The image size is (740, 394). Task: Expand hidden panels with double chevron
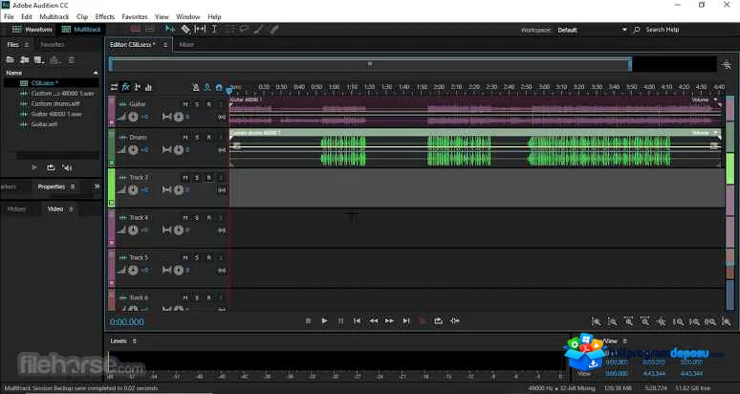(97, 186)
